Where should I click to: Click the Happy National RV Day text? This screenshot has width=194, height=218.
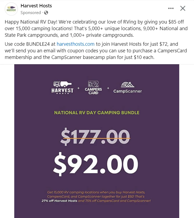[x=31, y=22]
